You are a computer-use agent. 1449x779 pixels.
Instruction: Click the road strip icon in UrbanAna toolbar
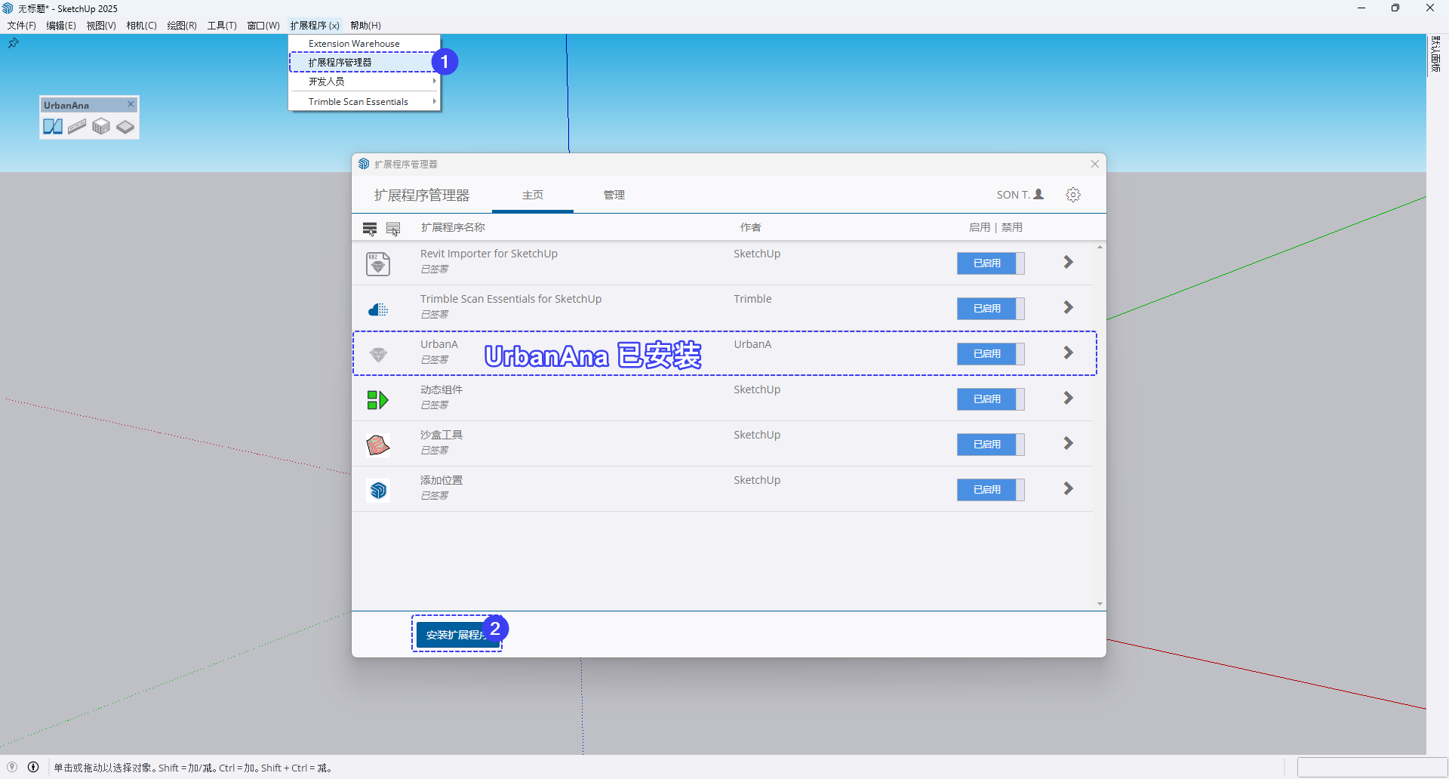click(x=77, y=127)
